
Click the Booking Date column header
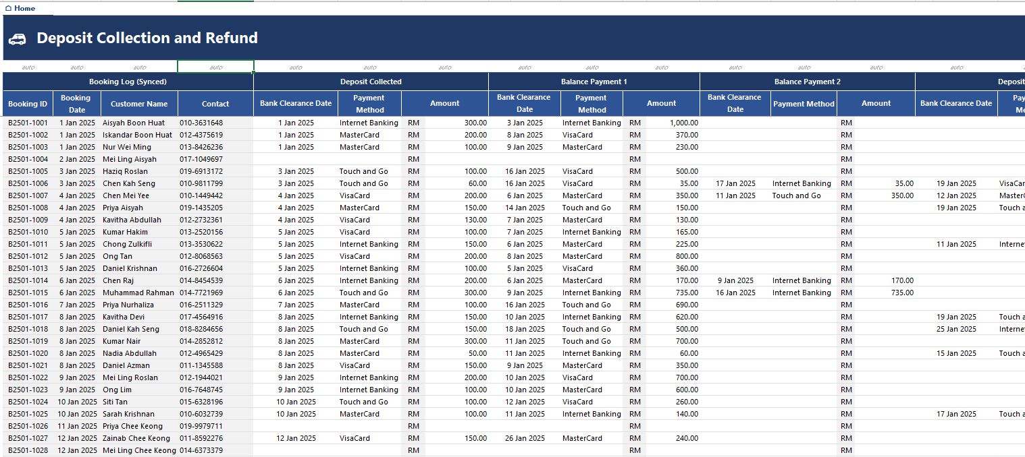77,104
